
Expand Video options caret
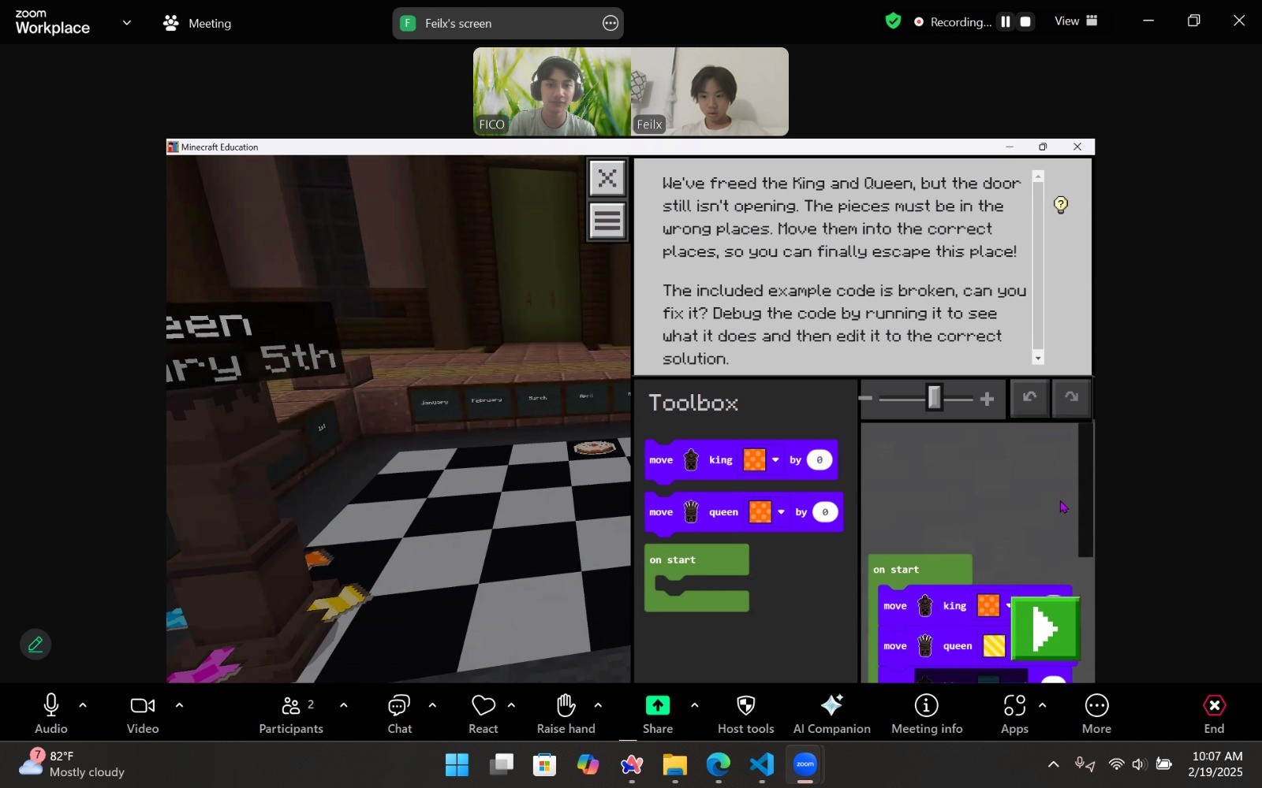click(x=179, y=705)
